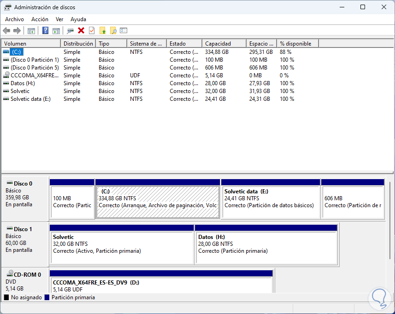This screenshot has height=314, width=395.
Task: Click the Disco 1 disk label
Action: pos(23,229)
